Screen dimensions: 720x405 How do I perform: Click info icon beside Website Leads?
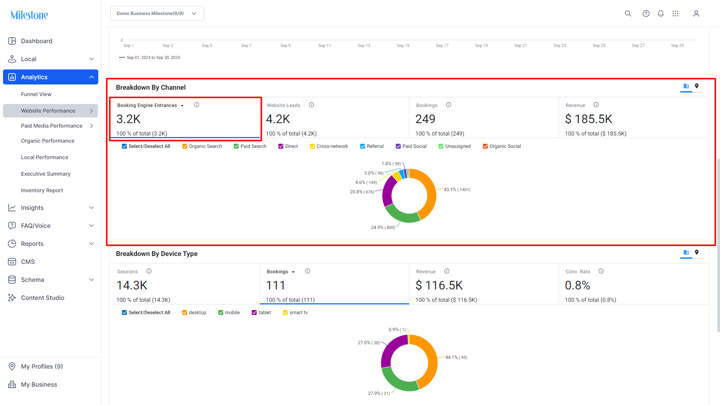pos(311,105)
